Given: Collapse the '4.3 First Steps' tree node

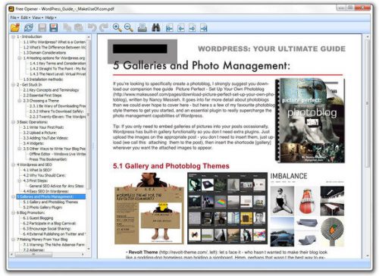Looking at the screenshot, I should coord(20,180).
